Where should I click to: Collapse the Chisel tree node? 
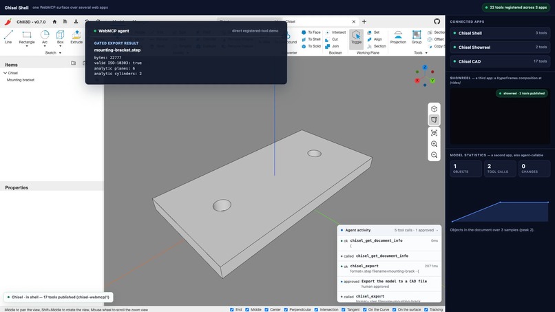click(x=6, y=73)
